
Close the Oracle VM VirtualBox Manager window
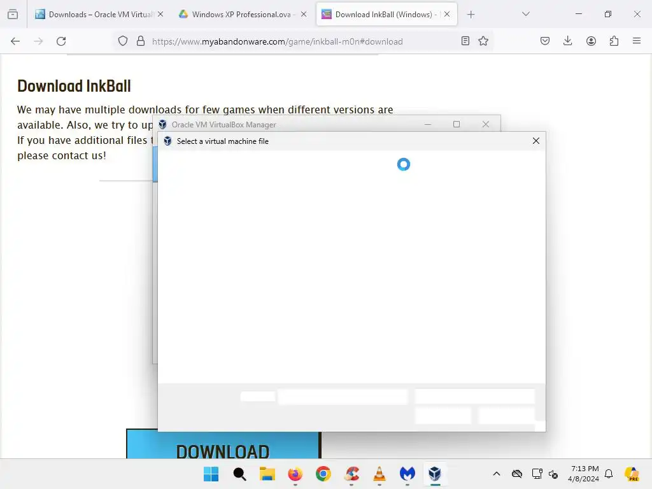(x=486, y=124)
